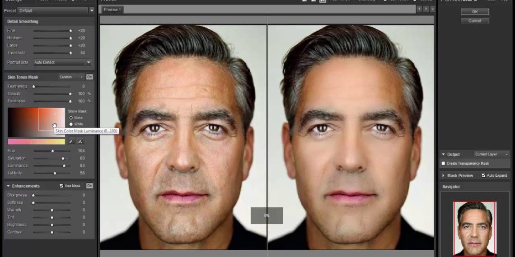Select the White show mask option

coord(71,124)
